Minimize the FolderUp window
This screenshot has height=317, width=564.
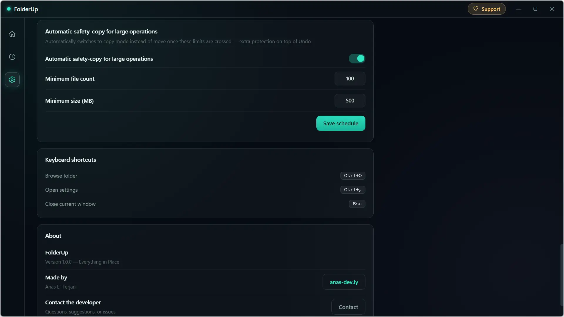click(x=519, y=9)
